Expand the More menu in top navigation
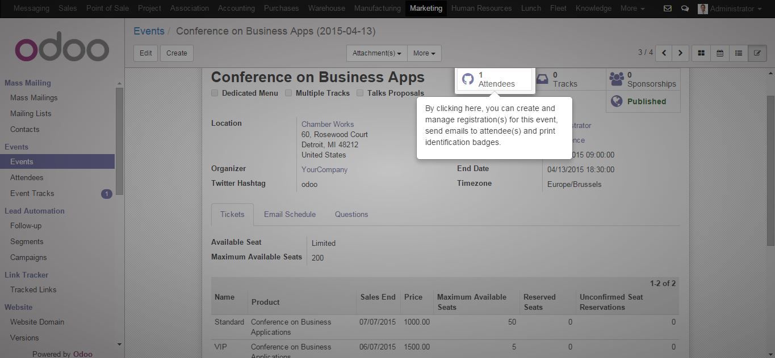 (632, 8)
